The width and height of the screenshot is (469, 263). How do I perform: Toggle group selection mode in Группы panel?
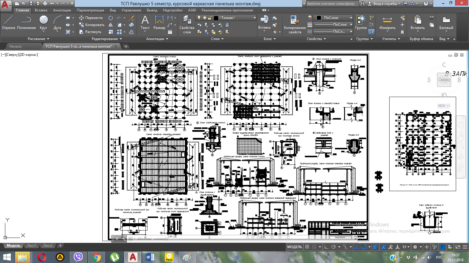[x=371, y=32]
